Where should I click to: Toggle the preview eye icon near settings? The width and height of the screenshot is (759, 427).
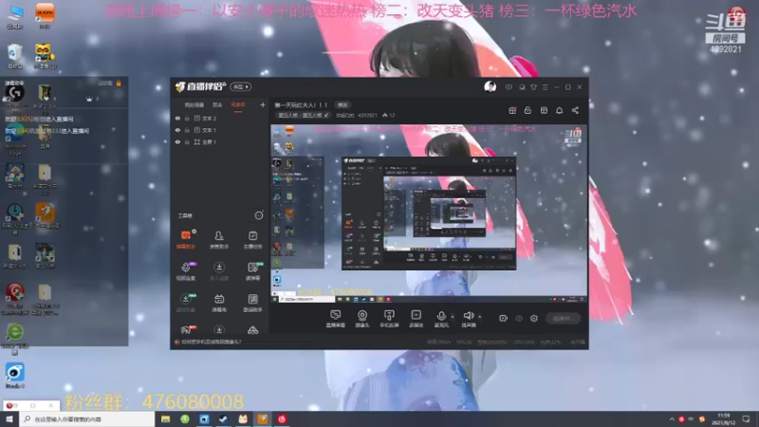(518, 318)
